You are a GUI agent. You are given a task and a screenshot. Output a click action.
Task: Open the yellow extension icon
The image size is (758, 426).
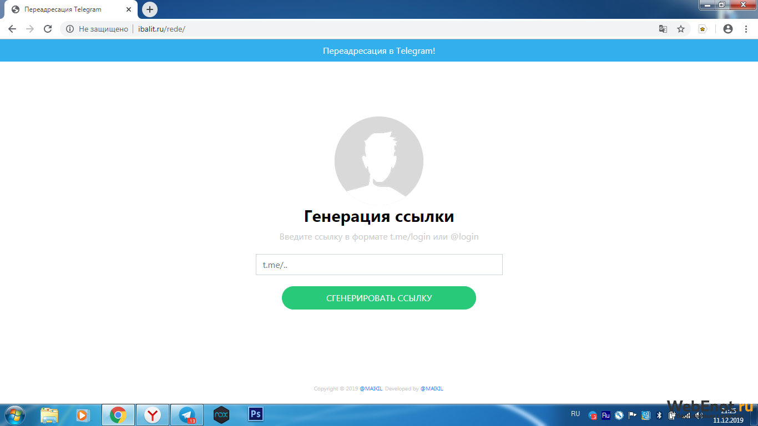pos(703,29)
